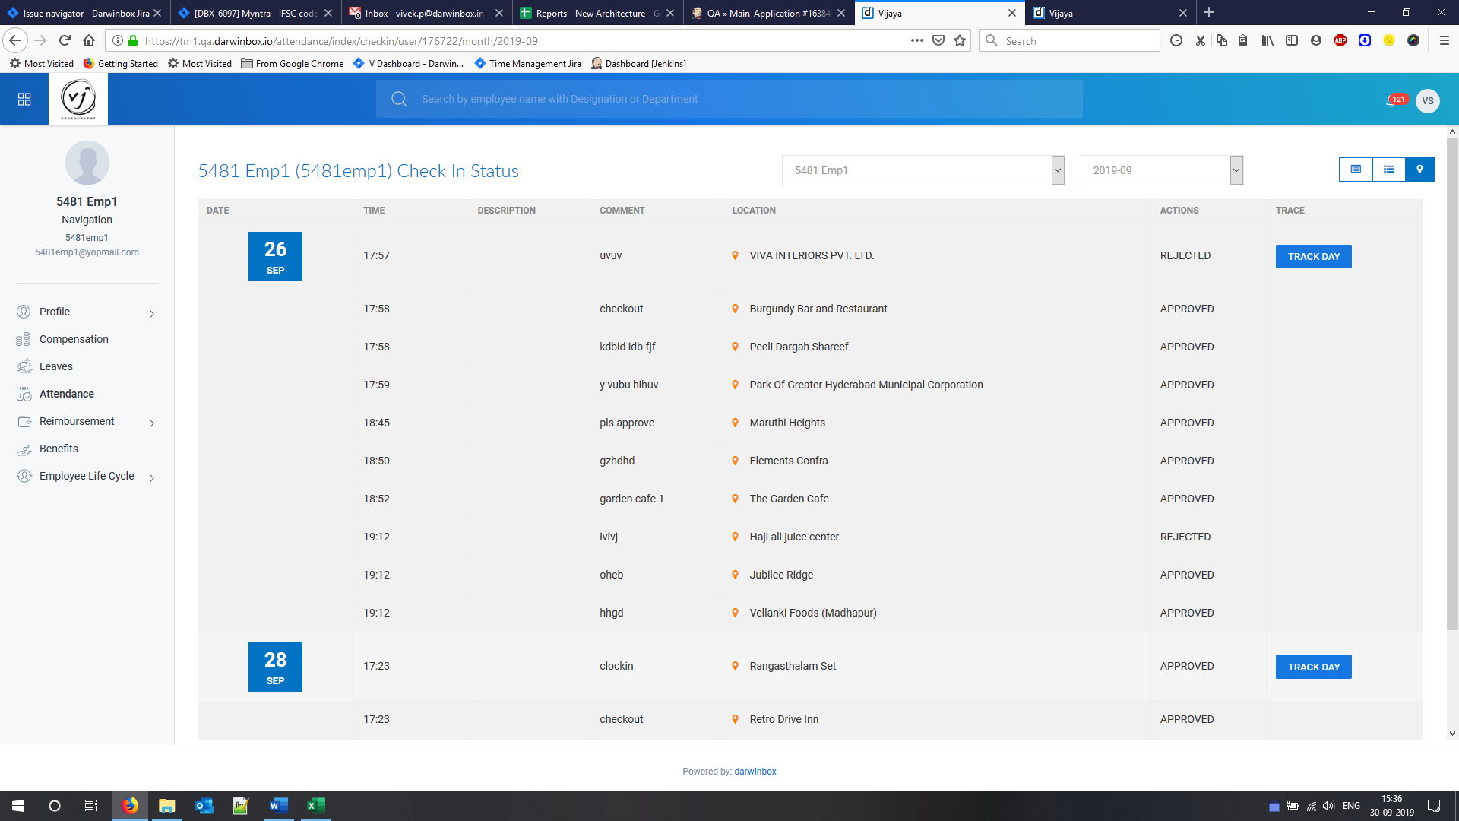The height and width of the screenshot is (821, 1459).
Task: Open Excel from the Windows taskbar
Action: coord(315,806)
